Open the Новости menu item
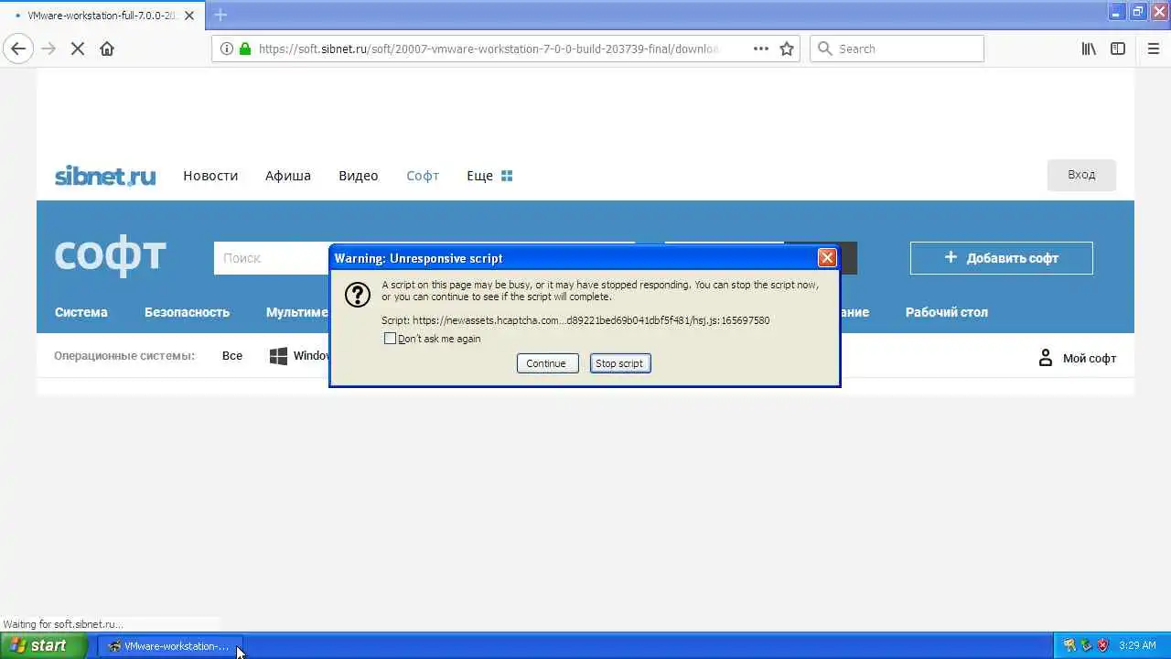The height and width of the screenshot is (659, 1171). coord(210,176)
